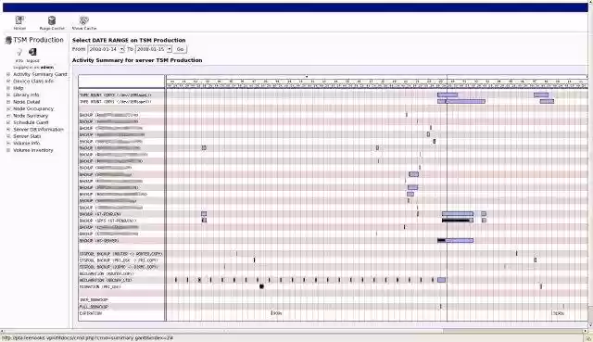The width and height of the screenshot is (593, 342).
Task: Click MIGRATION (PRI_DISK) row label
Action: [100, 286]
